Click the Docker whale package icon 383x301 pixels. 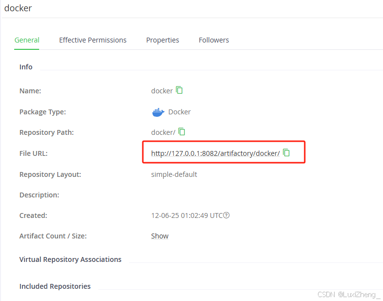click(x=158, y=112)
